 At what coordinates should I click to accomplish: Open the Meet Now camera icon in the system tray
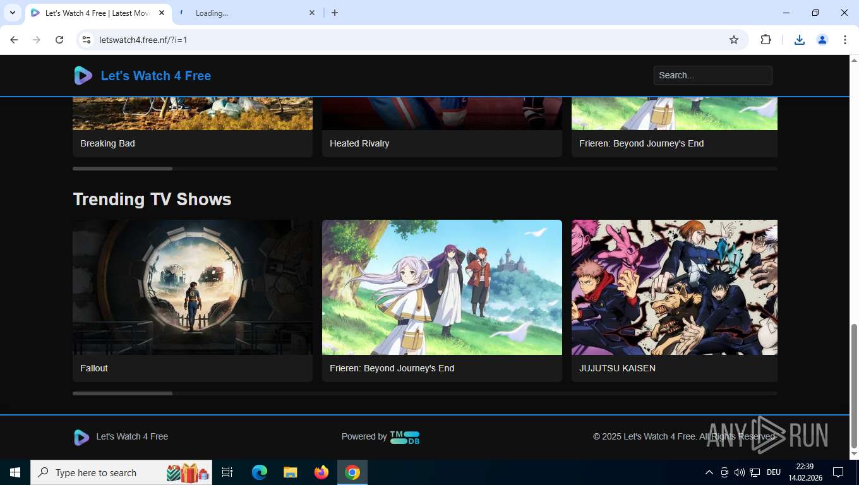[x=724, y=472]
